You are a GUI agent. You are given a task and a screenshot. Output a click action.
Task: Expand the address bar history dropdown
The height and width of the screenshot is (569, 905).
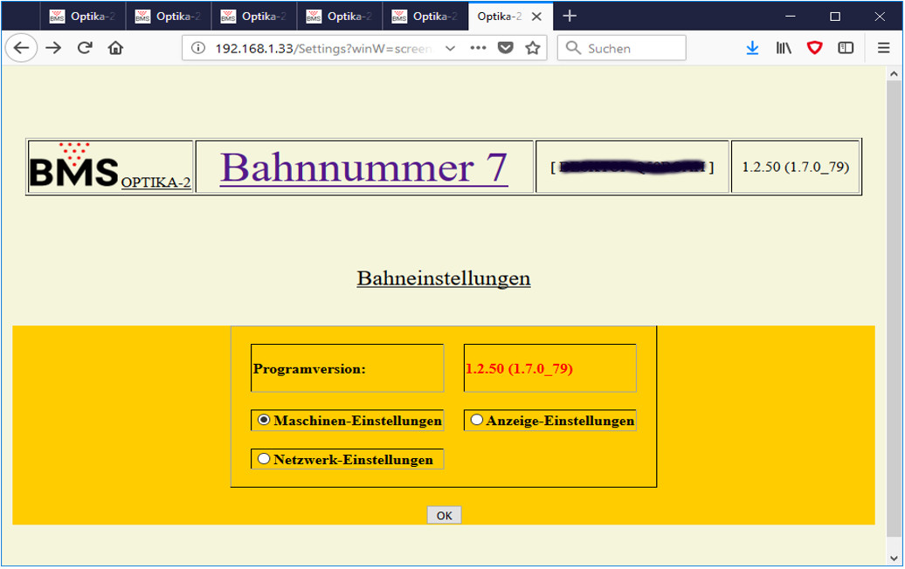coord(450,48)
